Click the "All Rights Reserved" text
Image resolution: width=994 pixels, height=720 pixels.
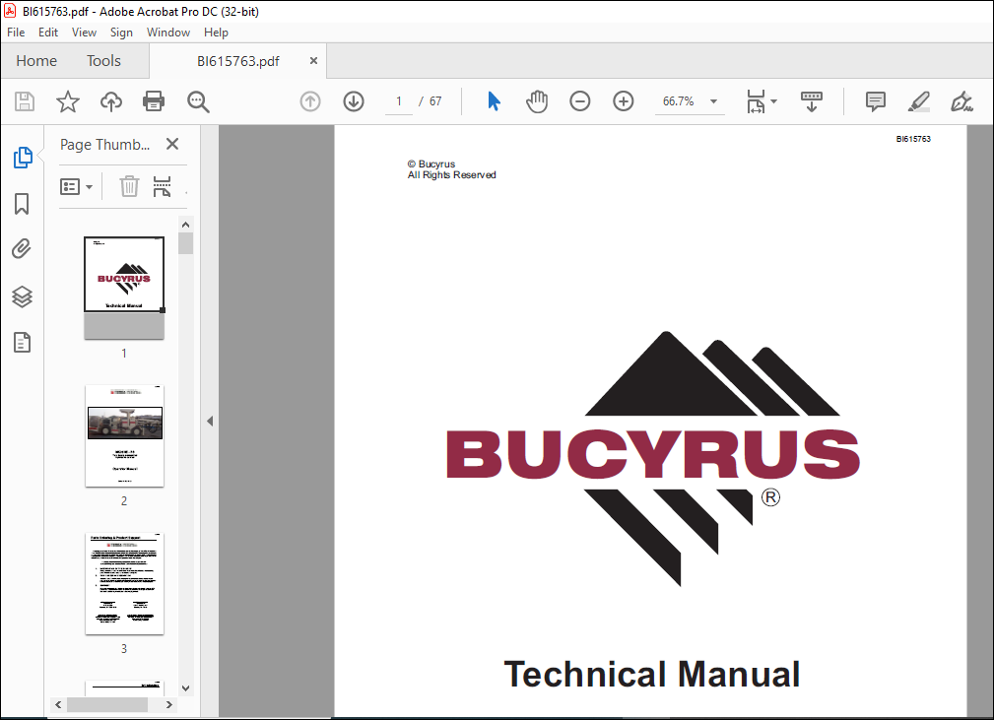451,175
